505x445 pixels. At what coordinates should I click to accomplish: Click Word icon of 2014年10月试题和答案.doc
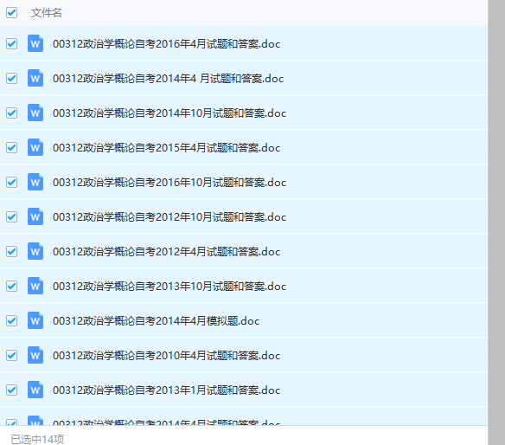tap(35, 113)
